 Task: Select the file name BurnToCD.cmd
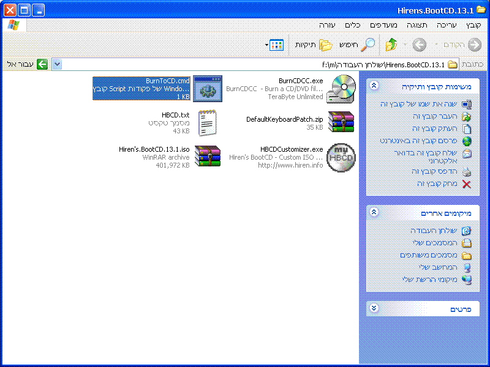coord(167,81)
